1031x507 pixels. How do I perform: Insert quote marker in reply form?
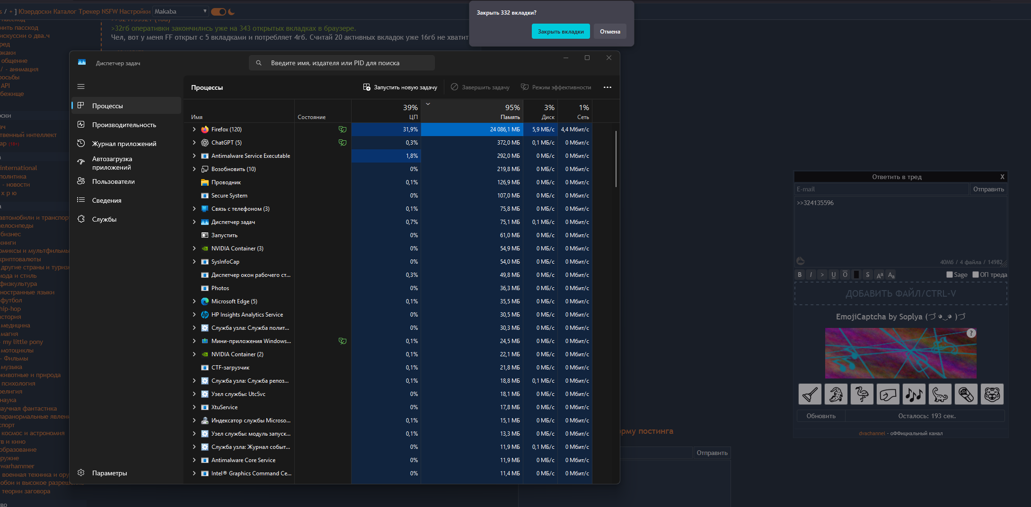pyautogui.click(x=822, y=275)
